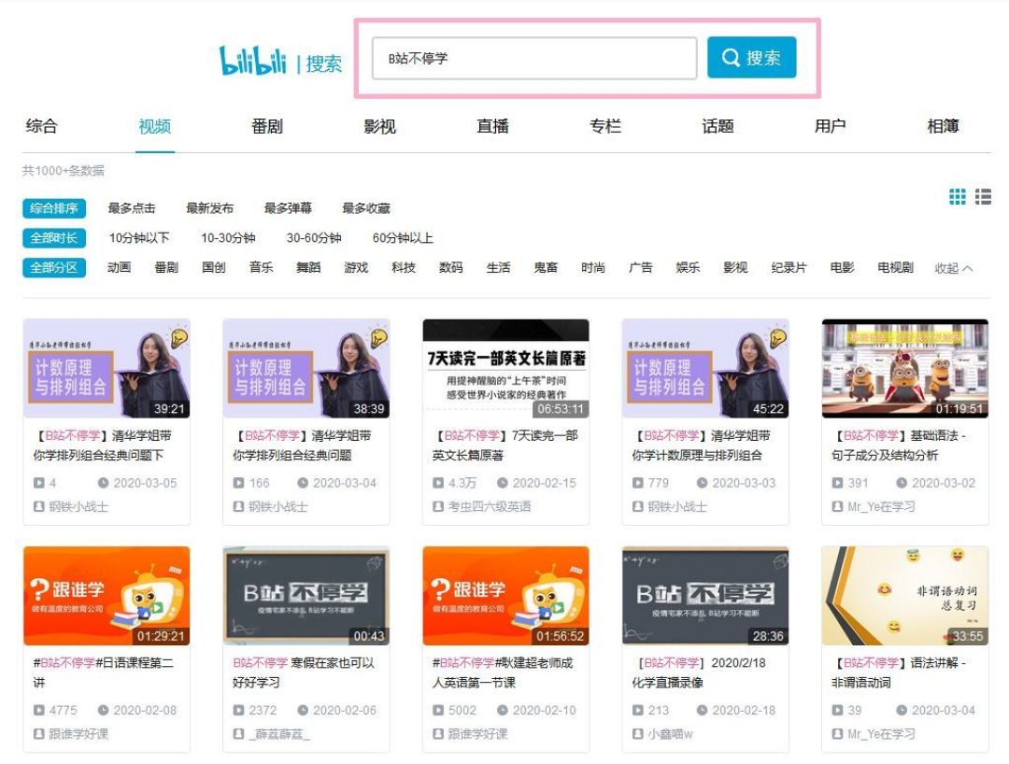
Task: Filter by 音乐 category
Action: 262,267
